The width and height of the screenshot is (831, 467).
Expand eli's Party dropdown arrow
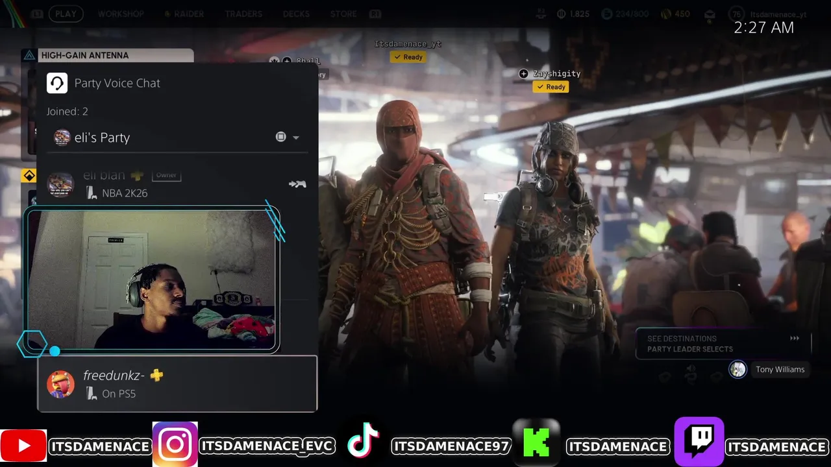click(296, 138)
